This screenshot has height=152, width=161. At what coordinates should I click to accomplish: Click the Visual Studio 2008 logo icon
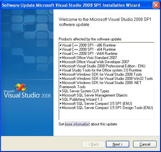[x=21, y=87]
